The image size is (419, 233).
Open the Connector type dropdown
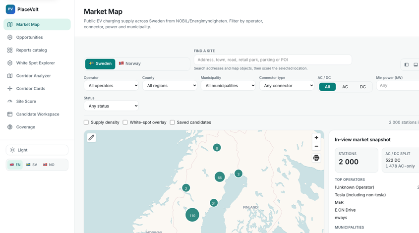point(287,85)
